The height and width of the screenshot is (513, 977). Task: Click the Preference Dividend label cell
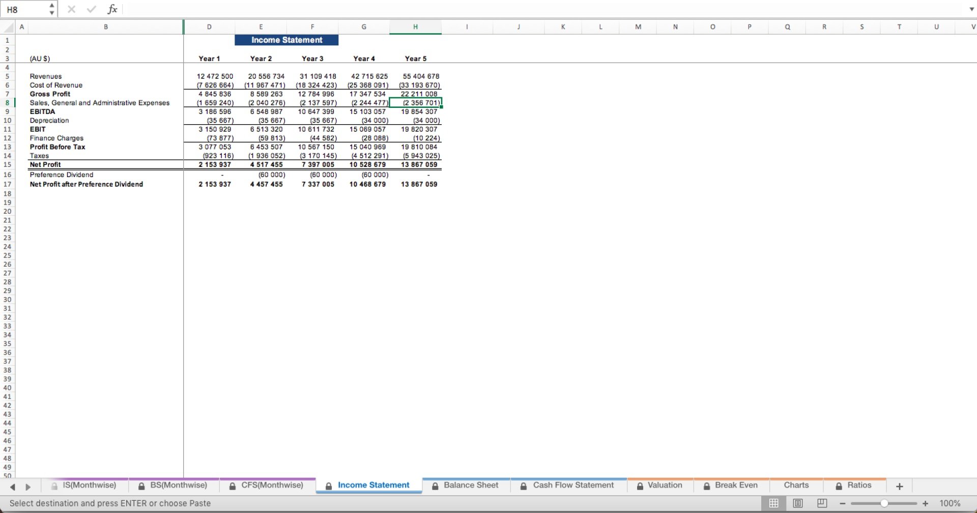tap(62, 175)
